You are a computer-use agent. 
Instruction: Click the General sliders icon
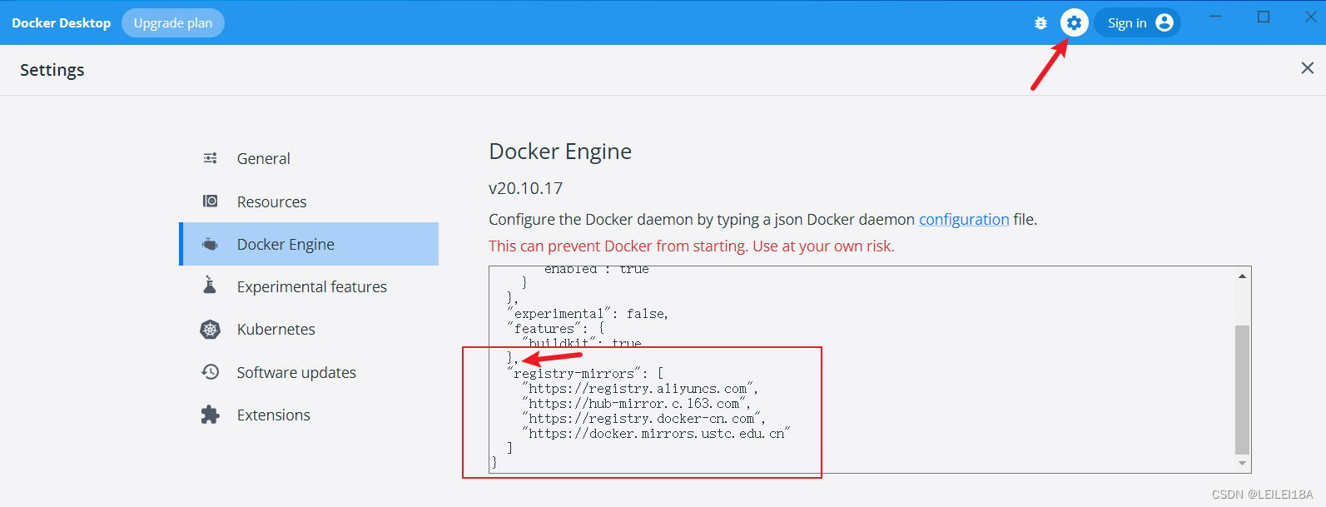coord(211,158)
